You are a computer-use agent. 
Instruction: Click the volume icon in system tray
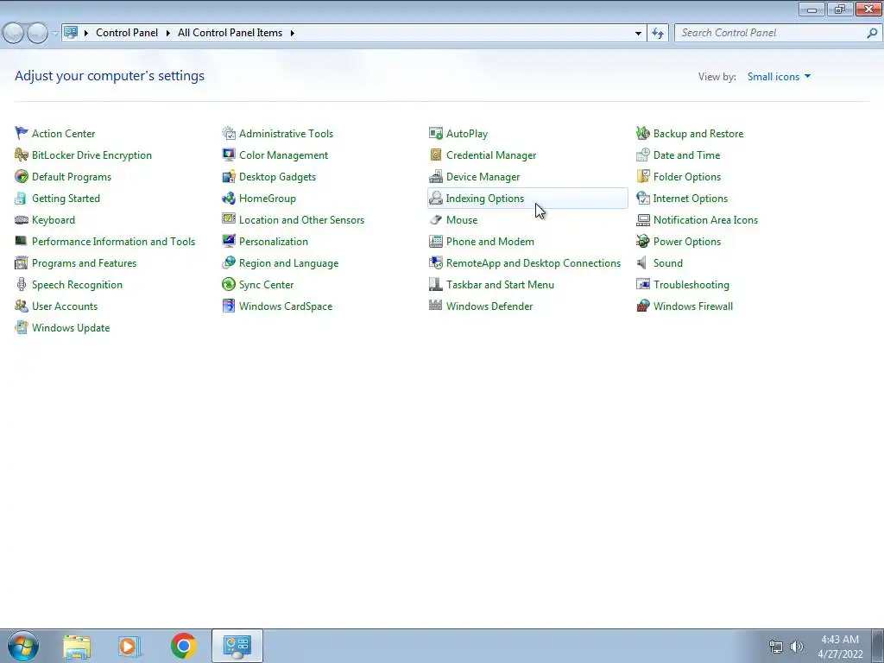797,647
